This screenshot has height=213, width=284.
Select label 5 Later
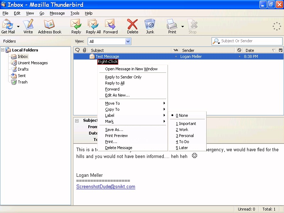pyautogui.click(x=187, y=148)
